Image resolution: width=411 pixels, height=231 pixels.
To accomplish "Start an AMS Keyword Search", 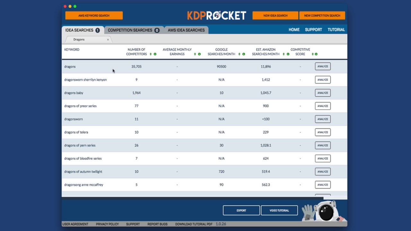I will (94, 15).
